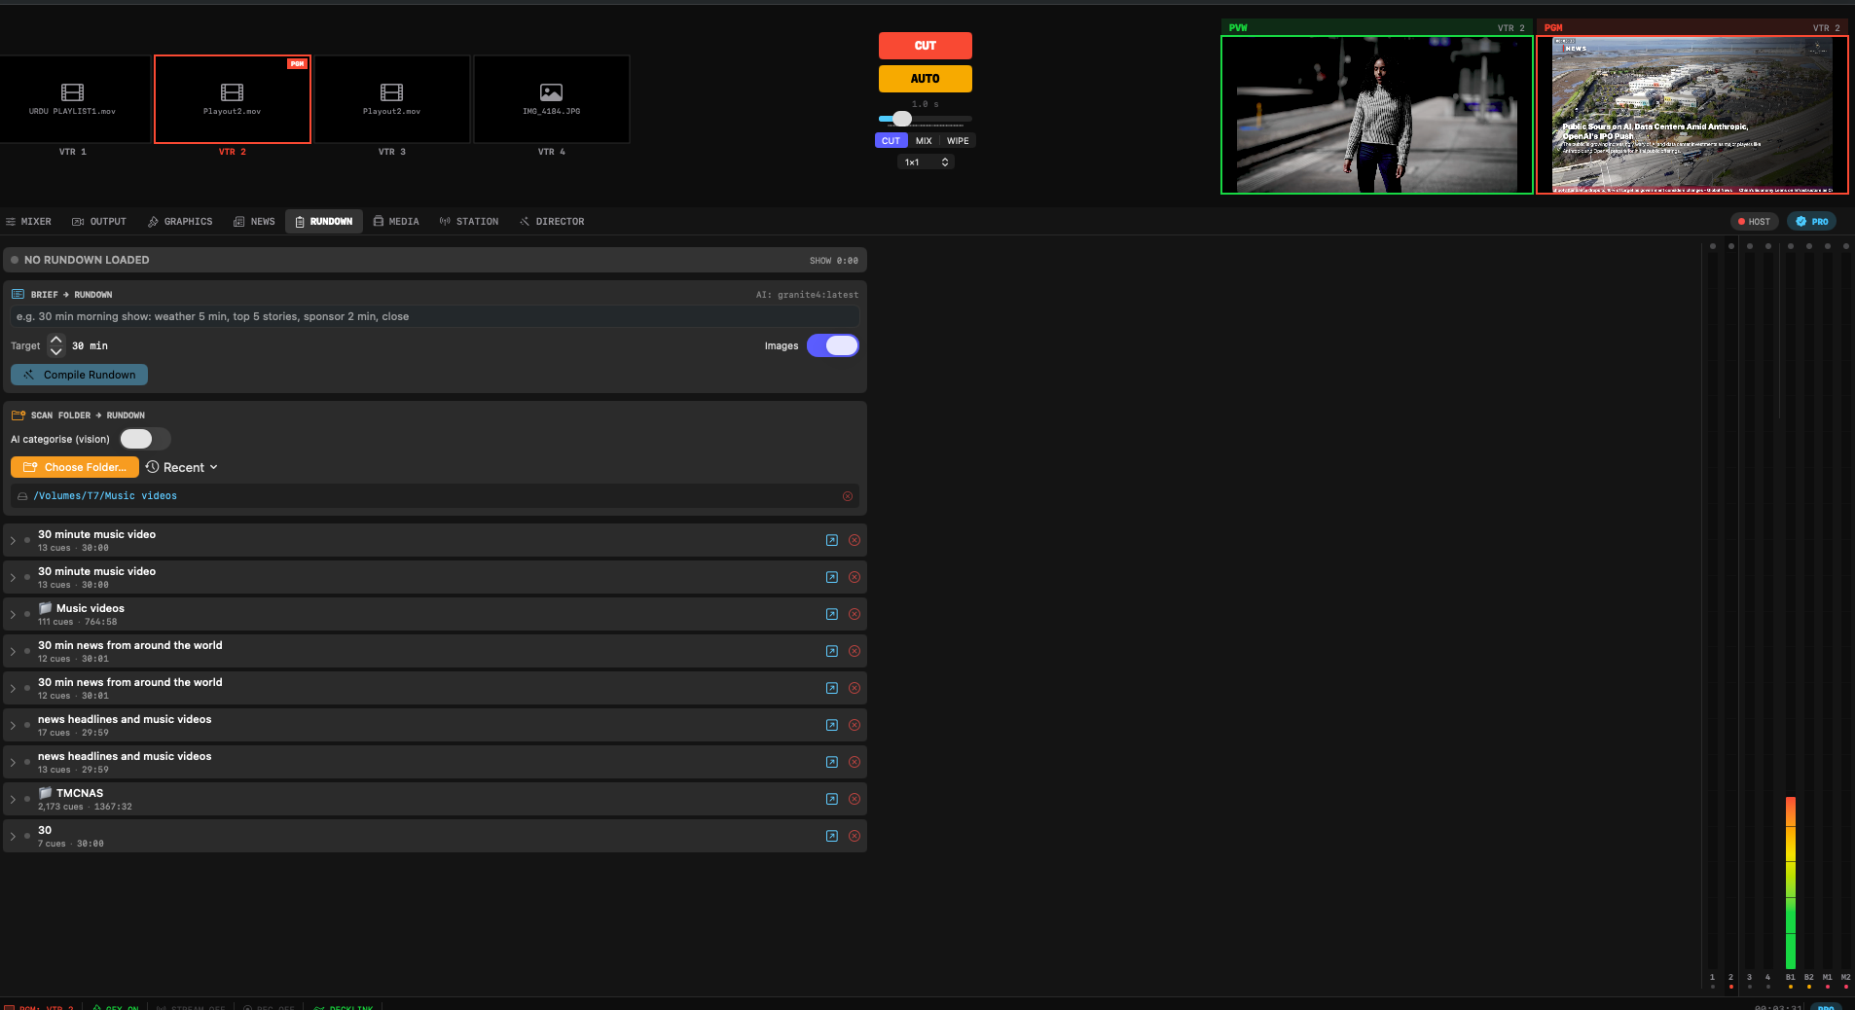Click the PVW preview monitor
The image size is (1855, 1010).
point(1377,115)
